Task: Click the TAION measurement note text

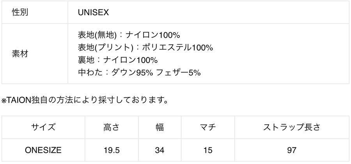Action: pyautogui.click(x=85, y=101)
